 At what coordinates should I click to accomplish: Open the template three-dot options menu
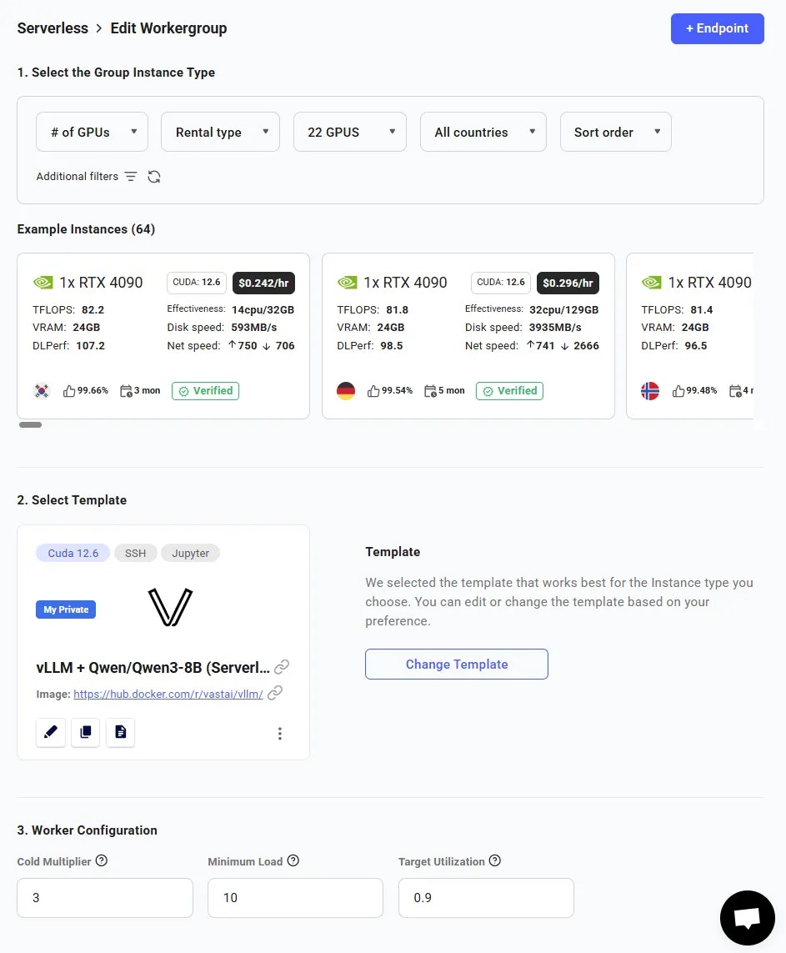point(280,734)
